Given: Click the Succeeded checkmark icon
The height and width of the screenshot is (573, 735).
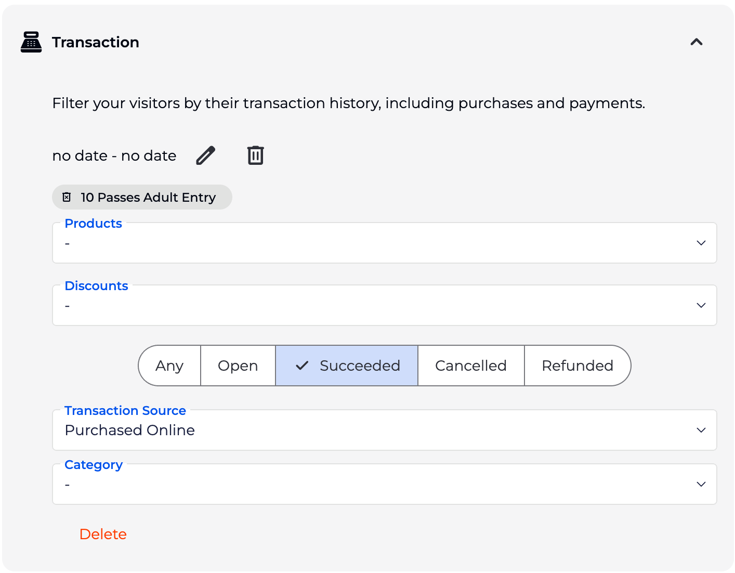Looking at the screenshot, I should [x=302, y=366].
